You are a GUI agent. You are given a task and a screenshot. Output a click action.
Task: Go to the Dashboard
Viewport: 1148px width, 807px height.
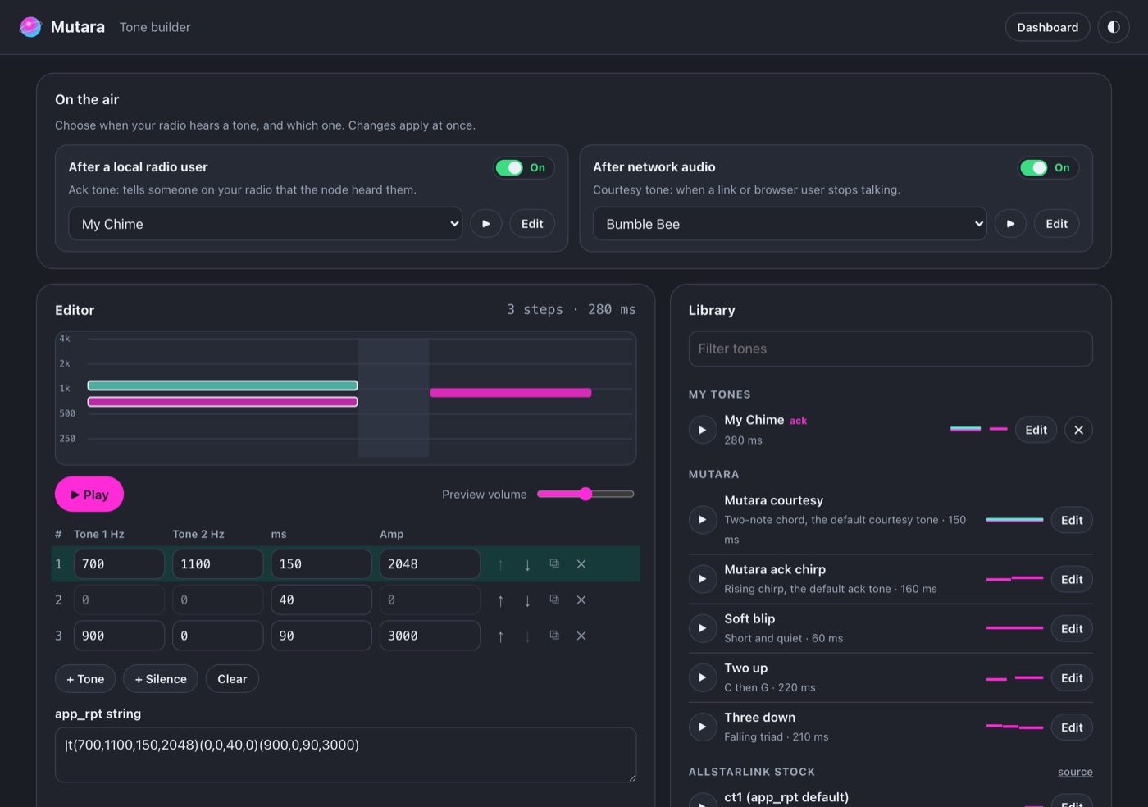click(x=1047, y=27)
